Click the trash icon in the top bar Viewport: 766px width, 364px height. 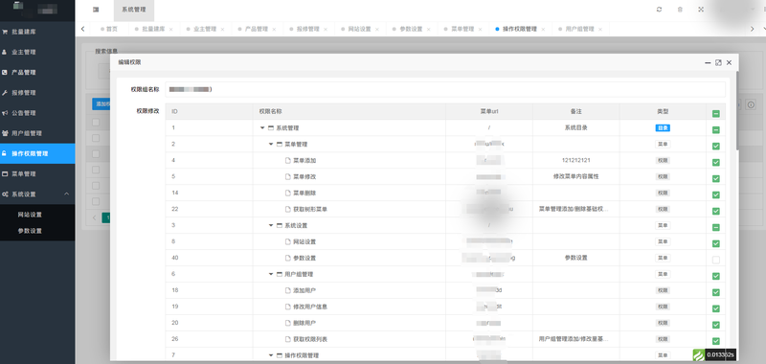tap(680, 10)
